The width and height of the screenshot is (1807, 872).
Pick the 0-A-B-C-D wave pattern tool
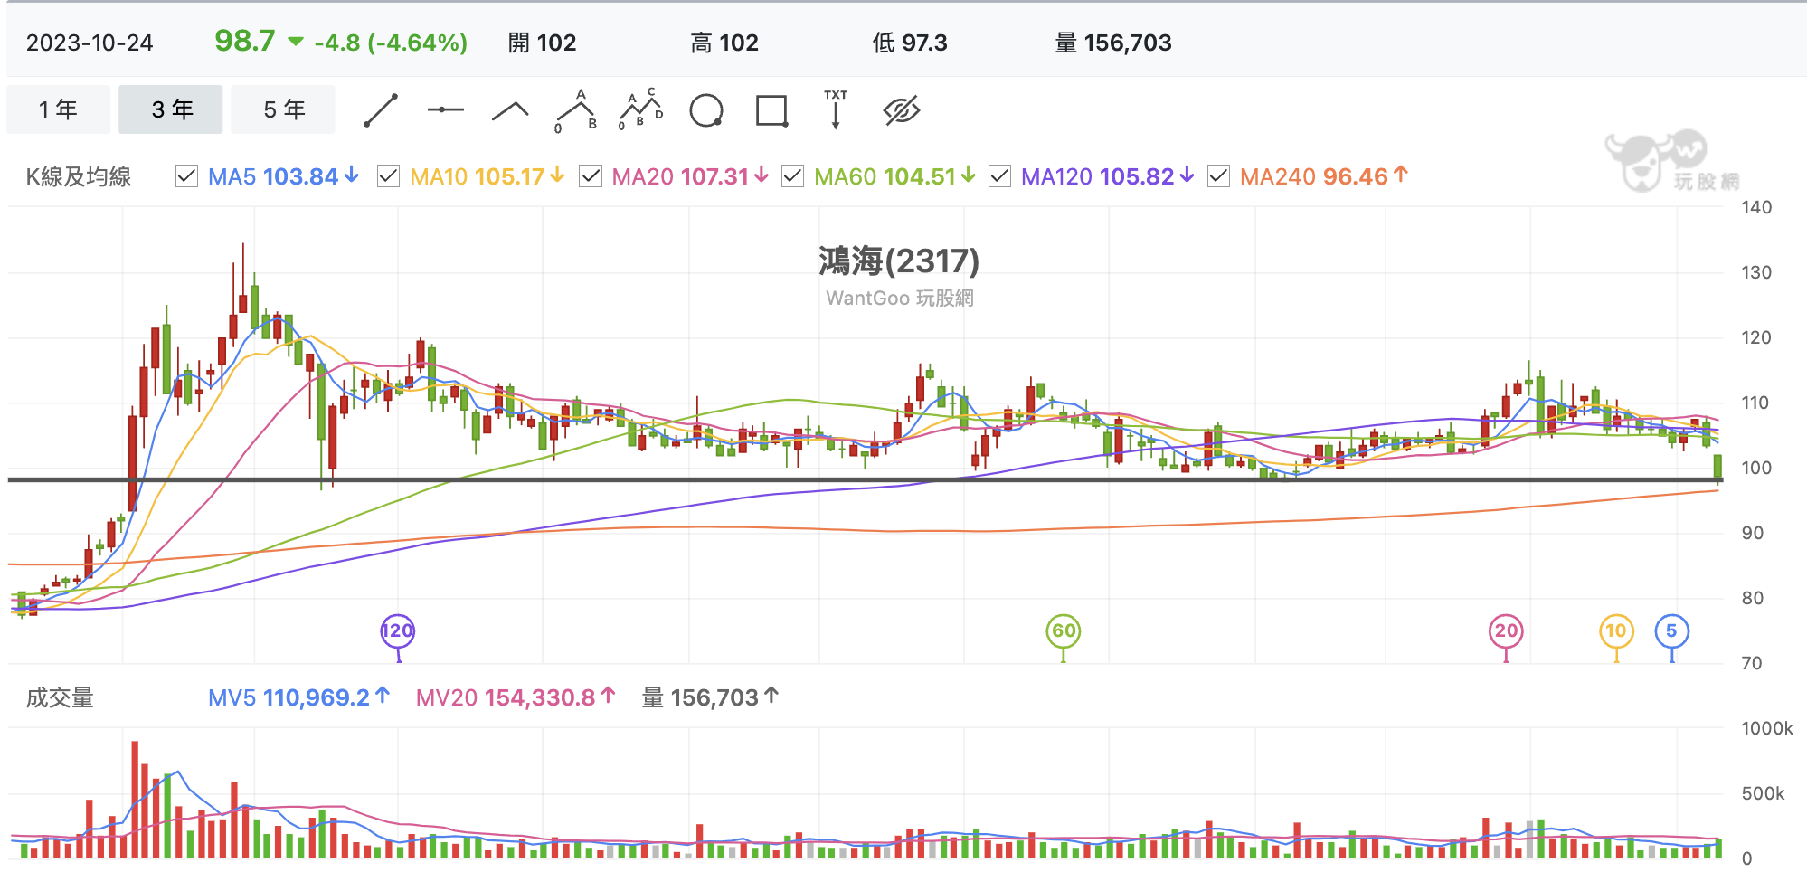641,109
